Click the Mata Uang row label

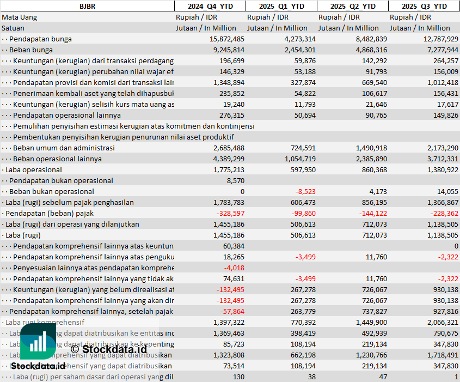coord(20,17)
